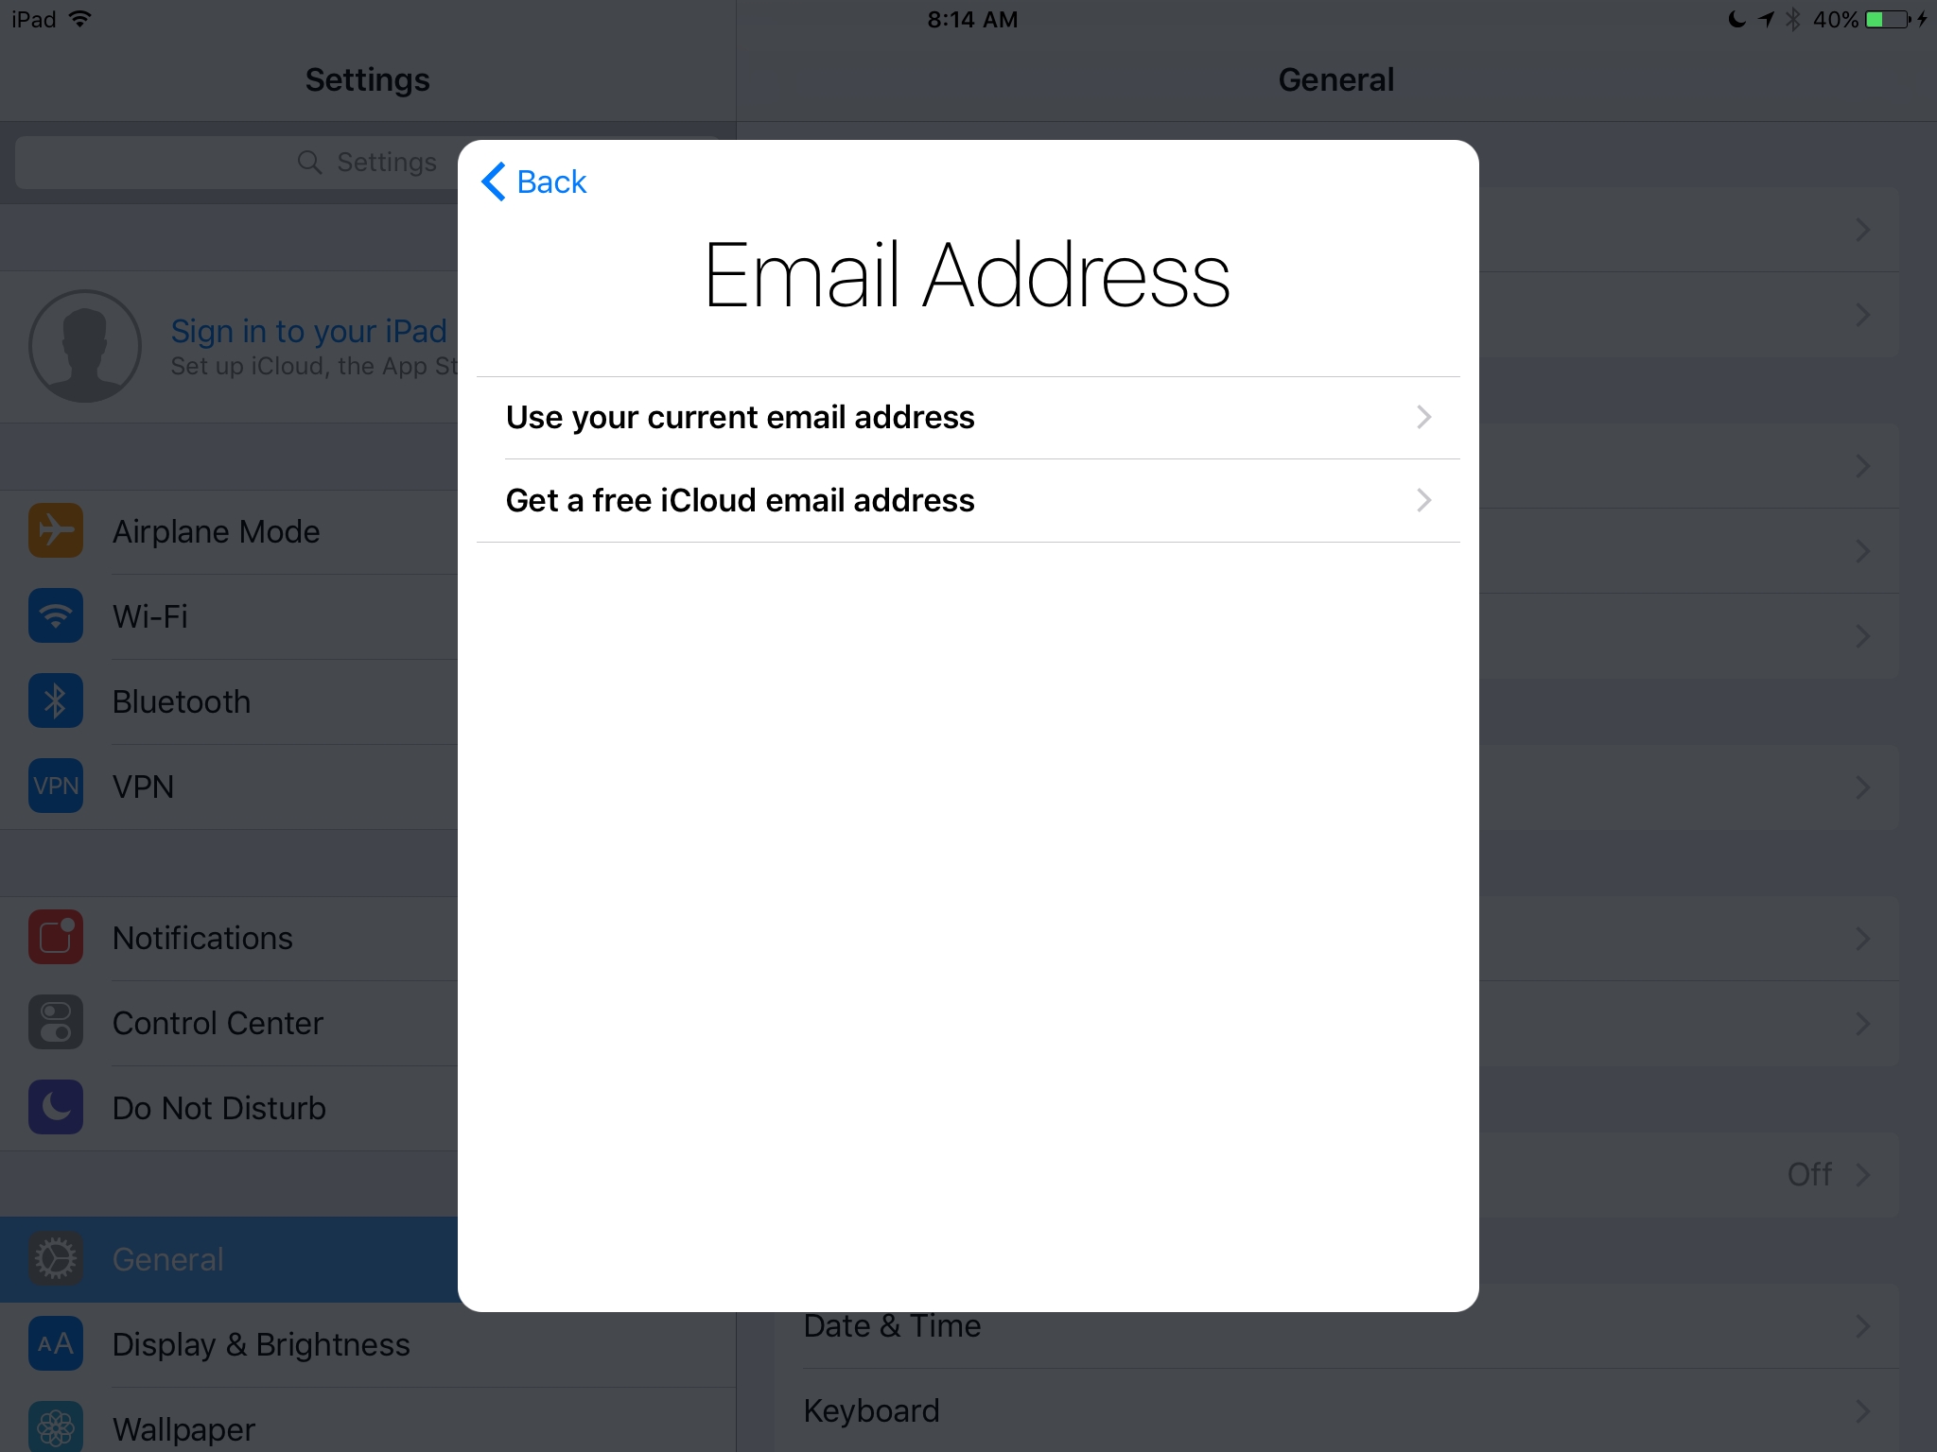Viewport: 1937px width, 1452px height.
Task: Tap the Display & Brightness icon
Action: coord(55,1345)
